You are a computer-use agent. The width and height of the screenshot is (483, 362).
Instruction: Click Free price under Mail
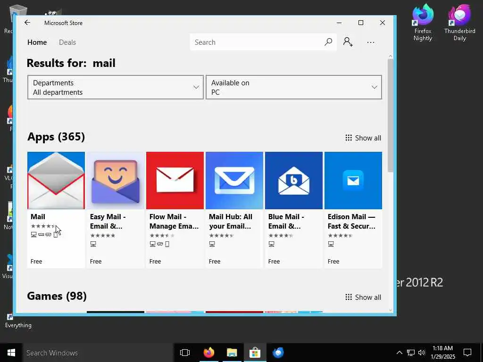36,261
